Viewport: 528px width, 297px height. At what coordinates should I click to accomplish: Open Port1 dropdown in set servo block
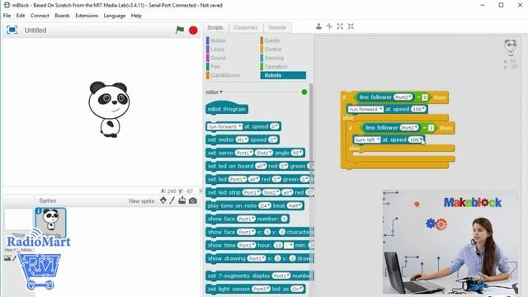[244, 153]
